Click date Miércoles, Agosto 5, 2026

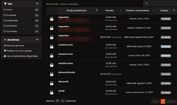click(x=139, y=83)
